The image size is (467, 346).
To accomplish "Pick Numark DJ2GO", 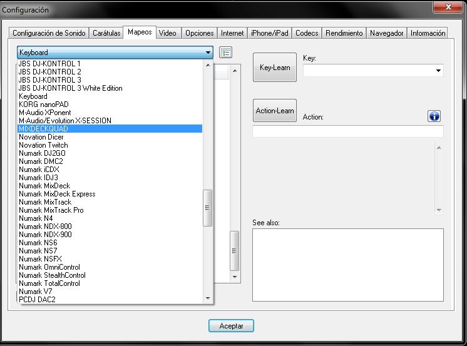I will 110,153.
